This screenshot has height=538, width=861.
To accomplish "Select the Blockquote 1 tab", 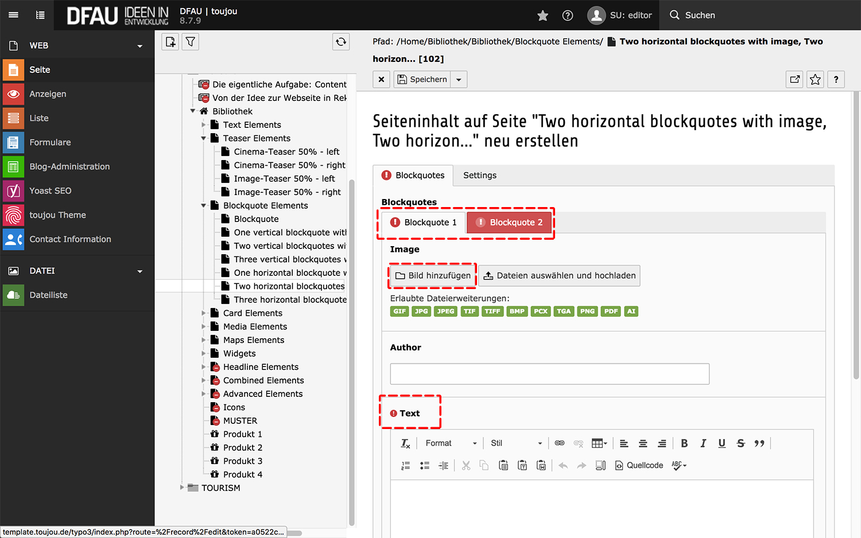I will point(424,223).
